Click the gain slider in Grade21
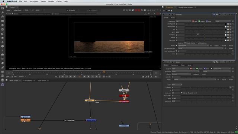 pos(205,32)
